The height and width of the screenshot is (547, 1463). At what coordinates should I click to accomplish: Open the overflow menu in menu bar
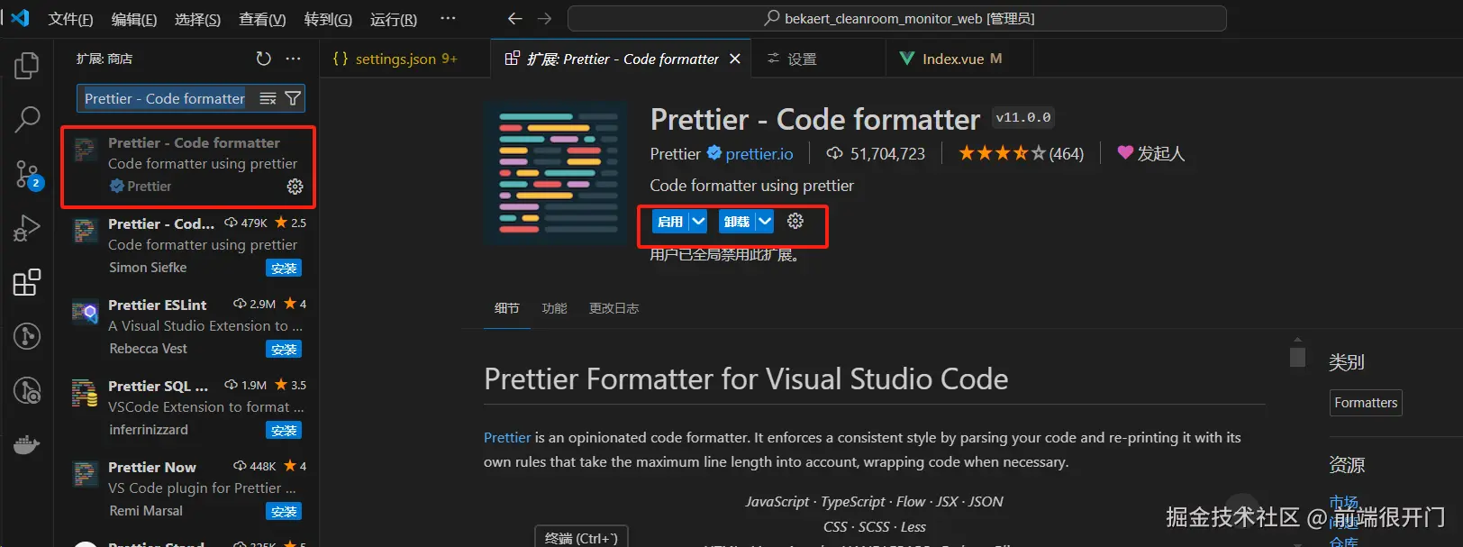click(448, 18)
